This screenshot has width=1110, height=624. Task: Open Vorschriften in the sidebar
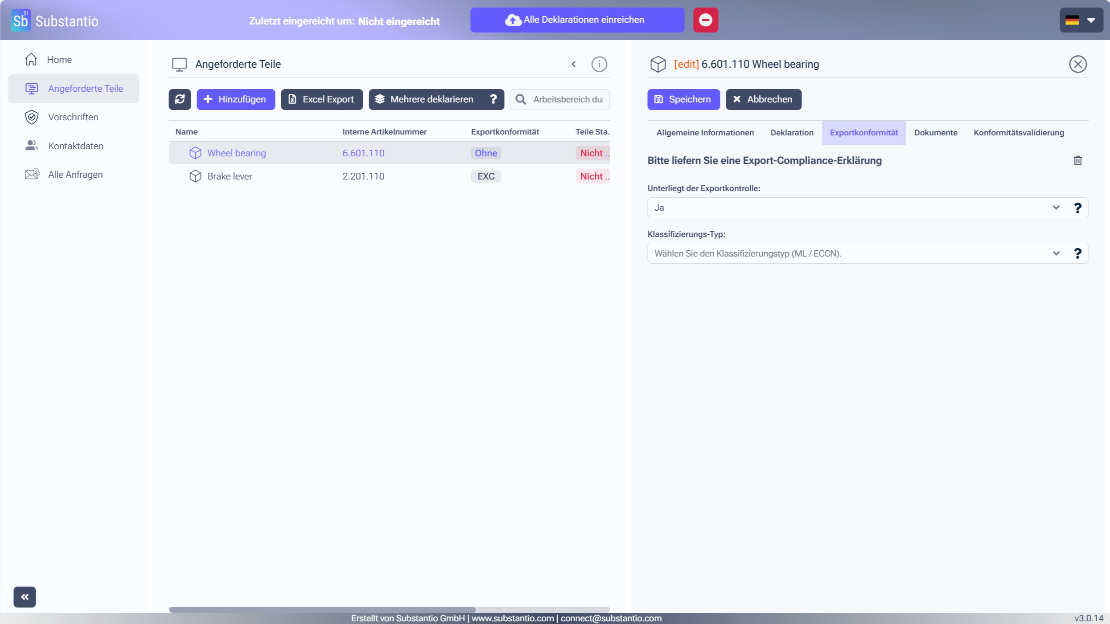pyautogui.click(x=73, y=117)
